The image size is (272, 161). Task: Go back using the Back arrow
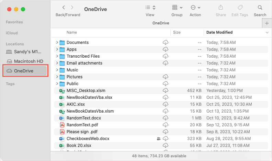[x=64, y=8]
